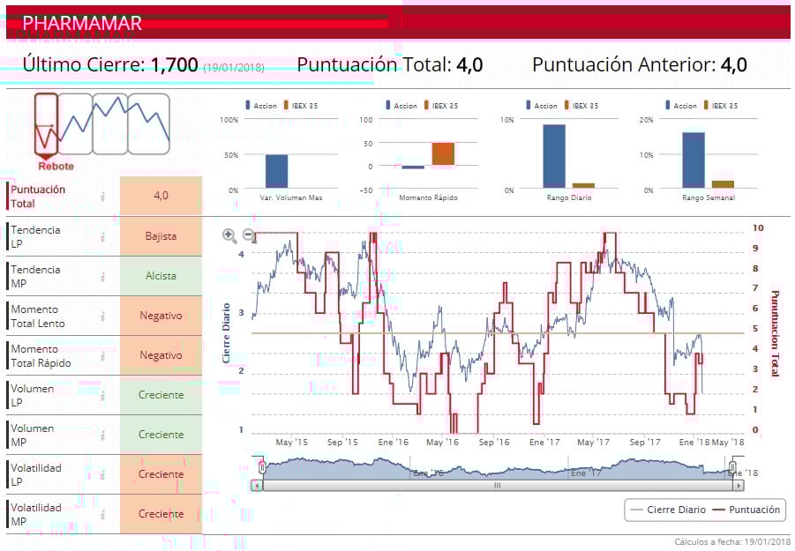The height and width of the screenshot is (551, 795).
Task: Toggle Accion series in Rango Diario chart
Action: [x=542, y=105]
